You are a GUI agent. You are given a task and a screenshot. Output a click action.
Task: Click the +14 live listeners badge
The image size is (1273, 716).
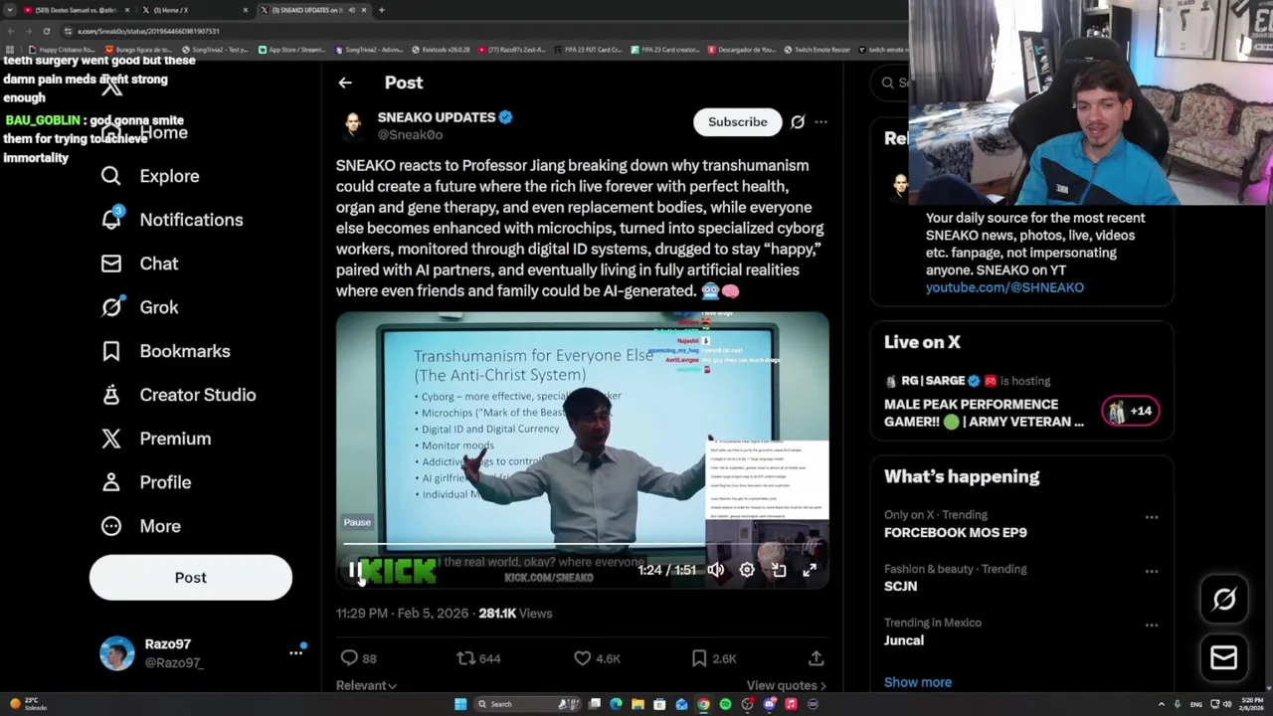pos(1130,411)
